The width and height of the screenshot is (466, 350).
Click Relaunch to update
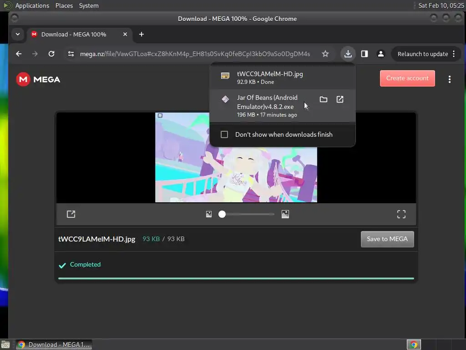pos(423,54)
